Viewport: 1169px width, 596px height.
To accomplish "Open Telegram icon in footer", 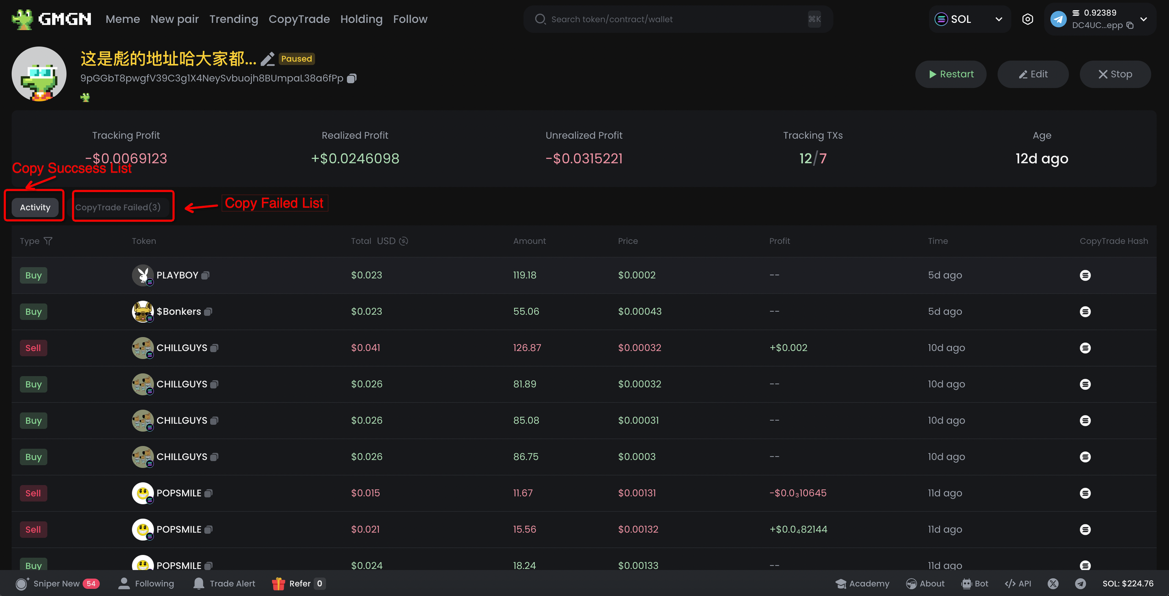I will [x=1080, y=584].
